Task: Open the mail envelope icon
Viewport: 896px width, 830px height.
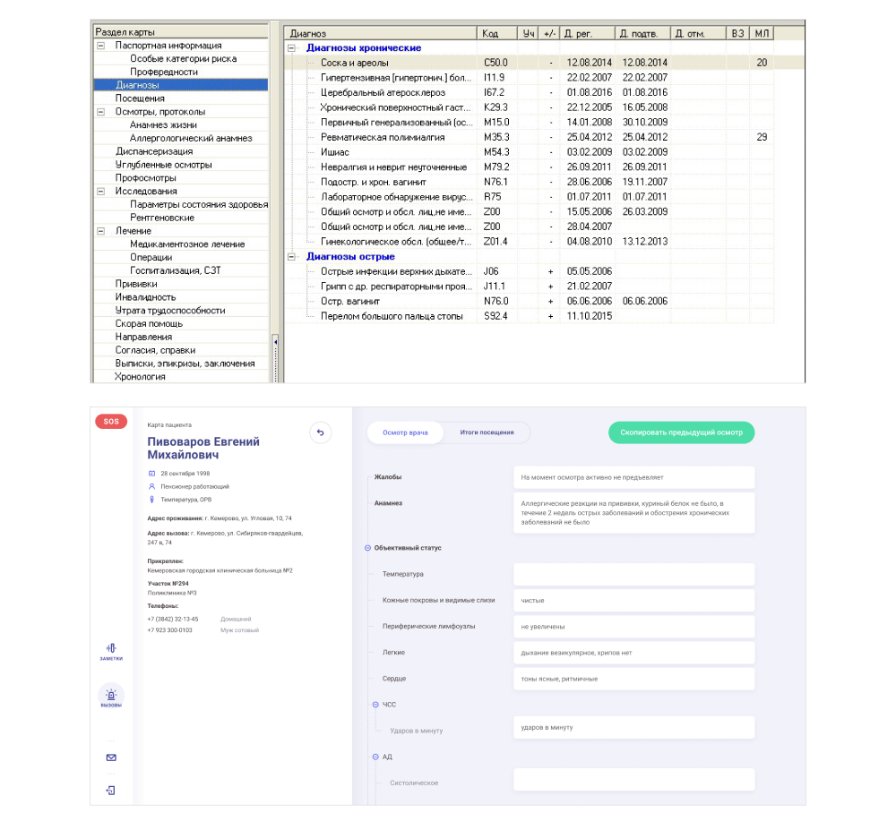Action: tap(111, 757)
